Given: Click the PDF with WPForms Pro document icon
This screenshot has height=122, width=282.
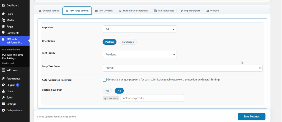Looking at the screenshot, I should click(x=3, y=39).
